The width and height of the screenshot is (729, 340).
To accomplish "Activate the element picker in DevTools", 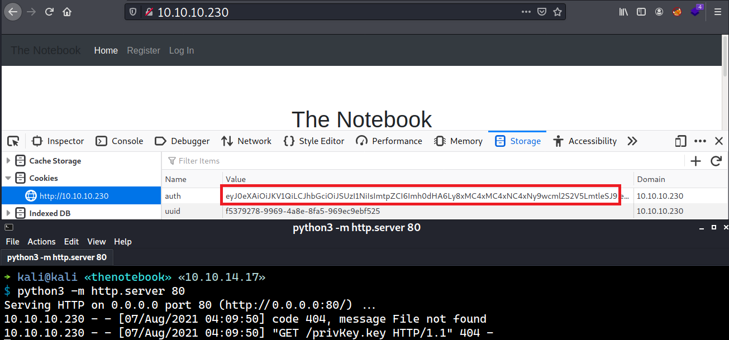I will click(13, 141).
